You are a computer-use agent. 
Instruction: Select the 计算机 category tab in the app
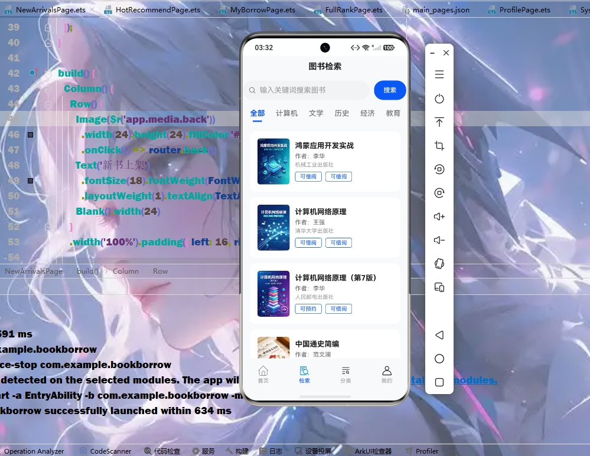click(286, 113)
